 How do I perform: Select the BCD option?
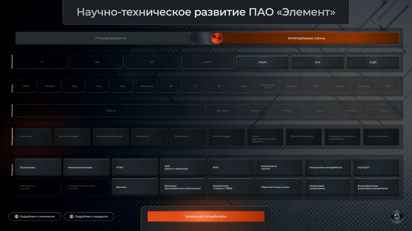click(388, 86)
